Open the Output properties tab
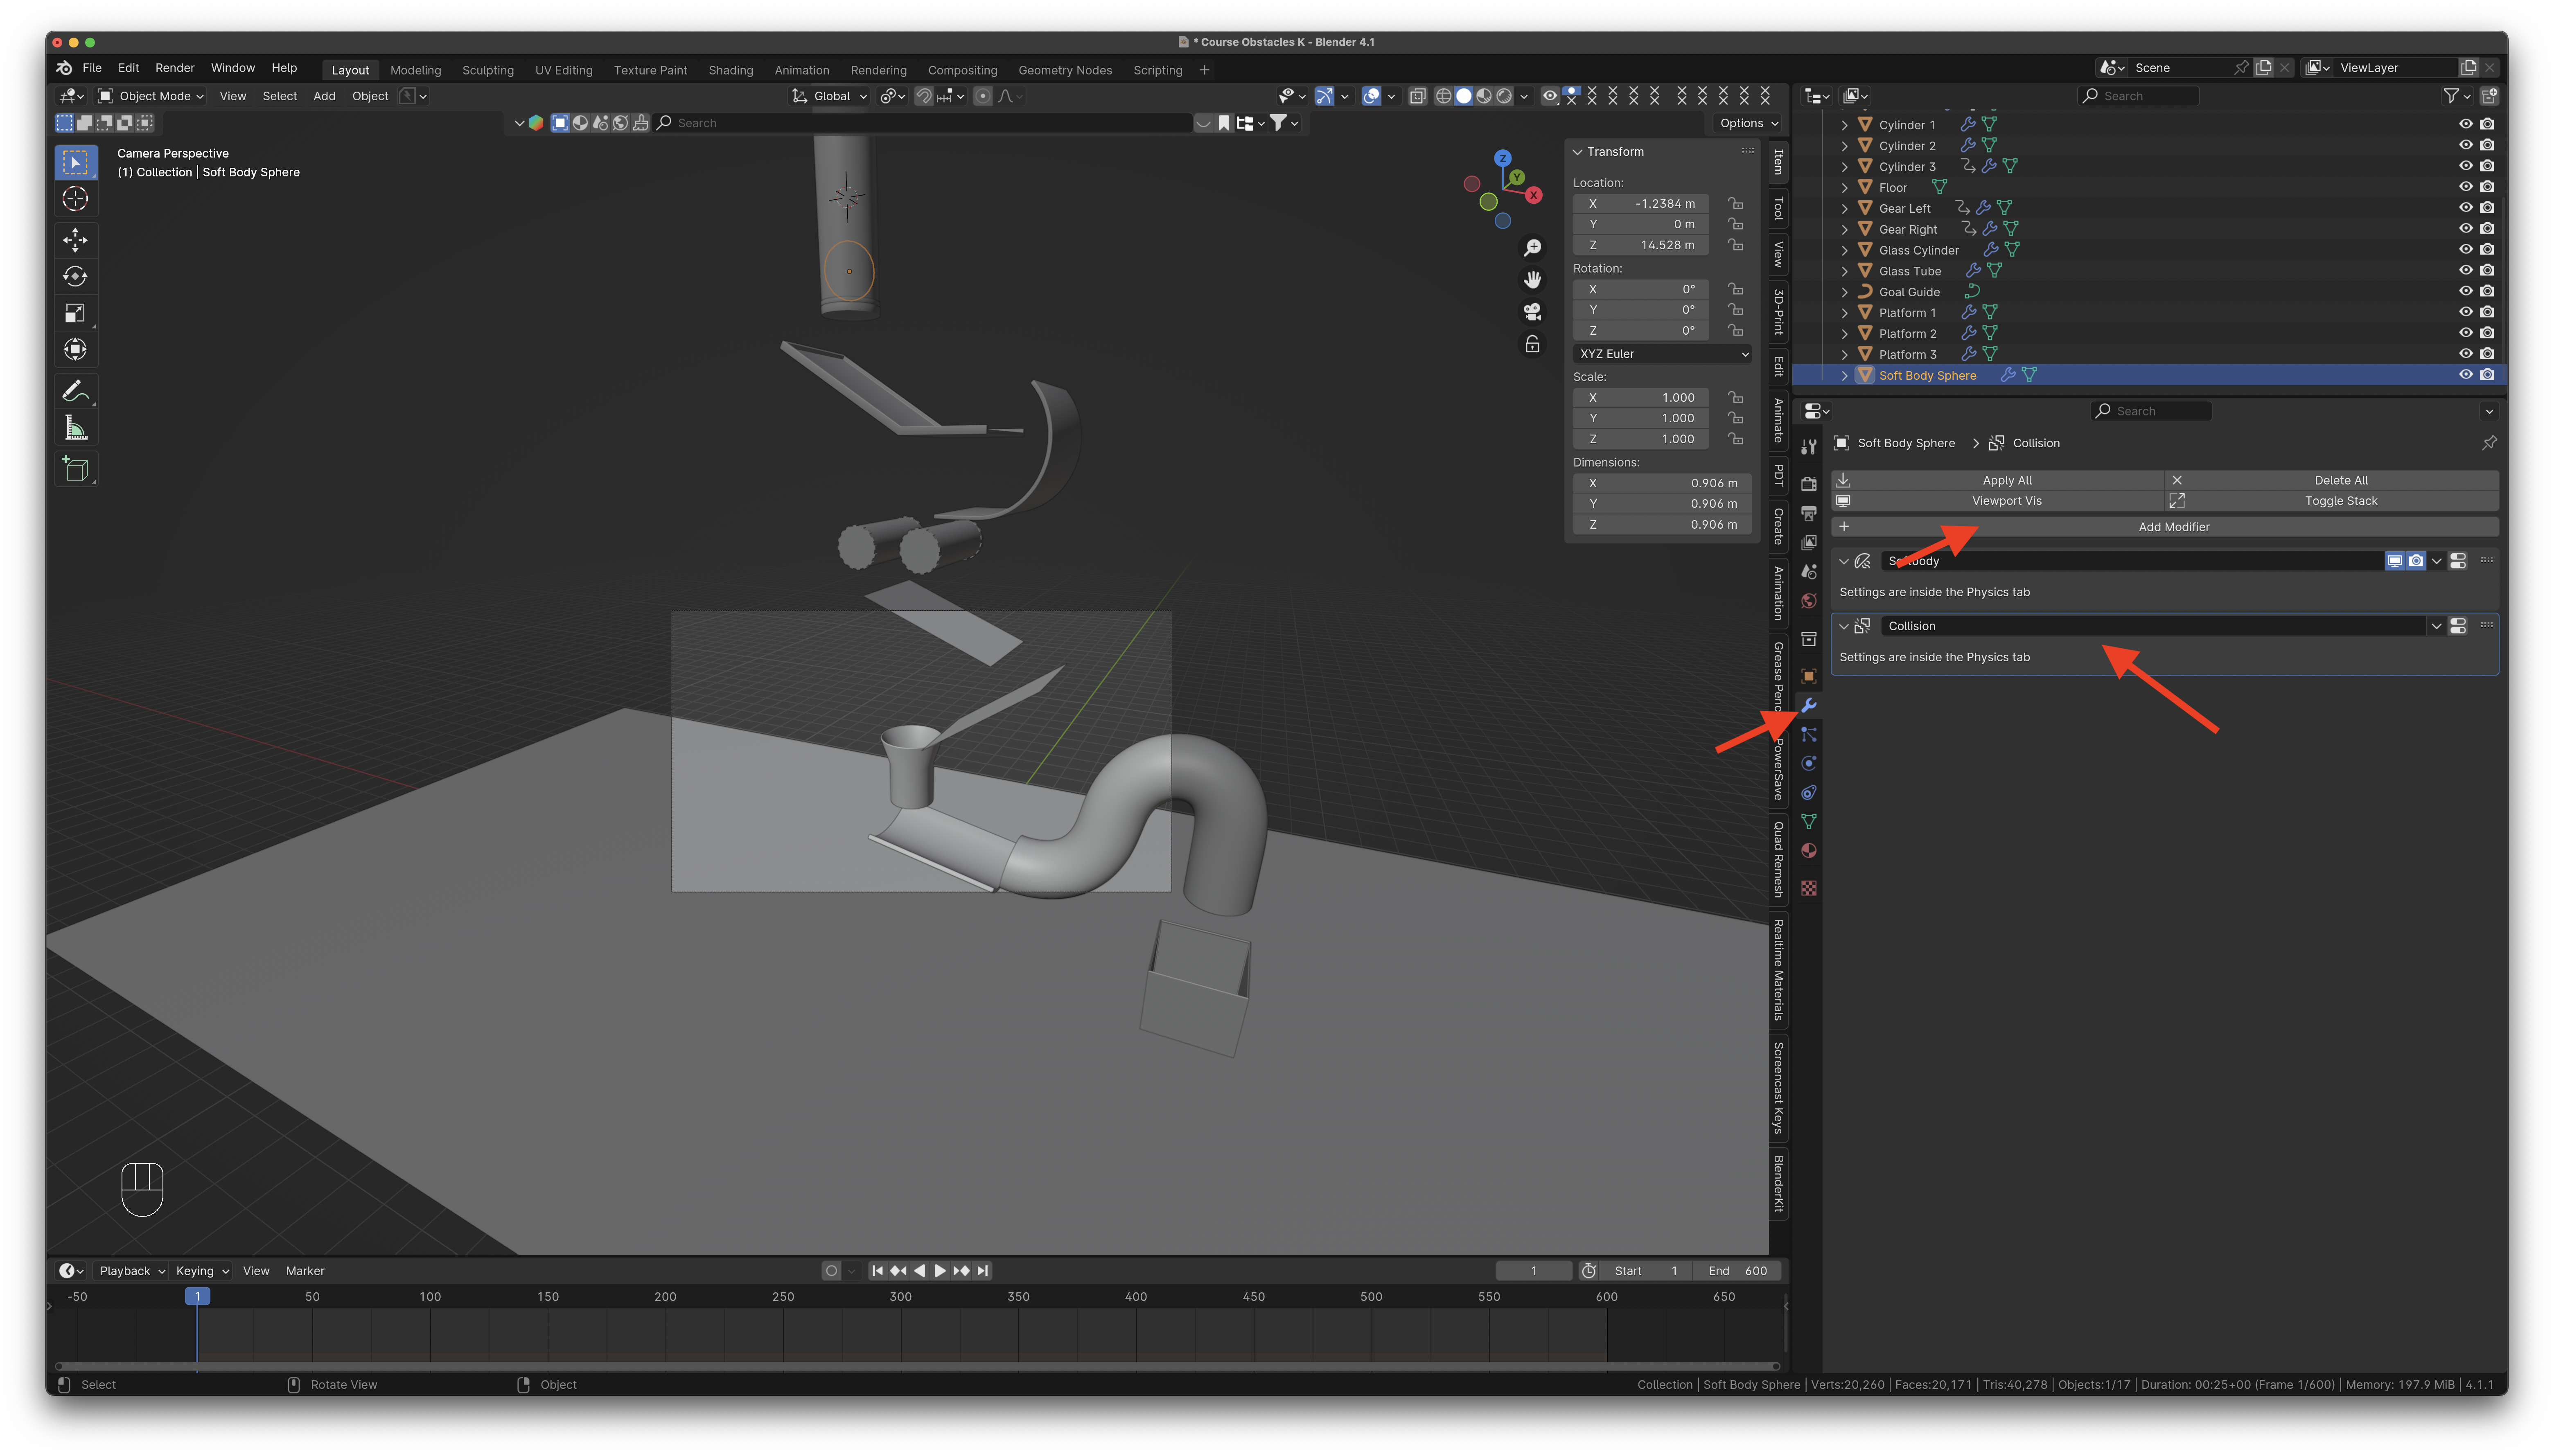The image size is (2554, 1456). 1809,513
